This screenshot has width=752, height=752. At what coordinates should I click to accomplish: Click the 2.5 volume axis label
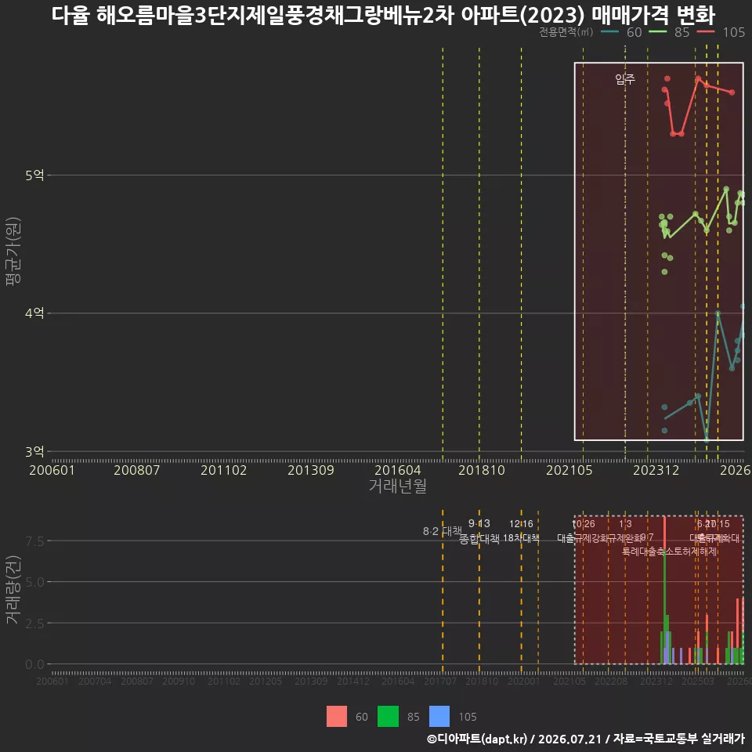(x=34, y=624)
